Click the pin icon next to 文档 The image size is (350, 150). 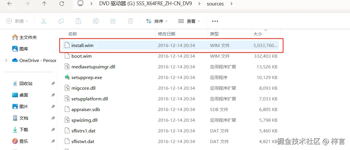click(53, 118)
